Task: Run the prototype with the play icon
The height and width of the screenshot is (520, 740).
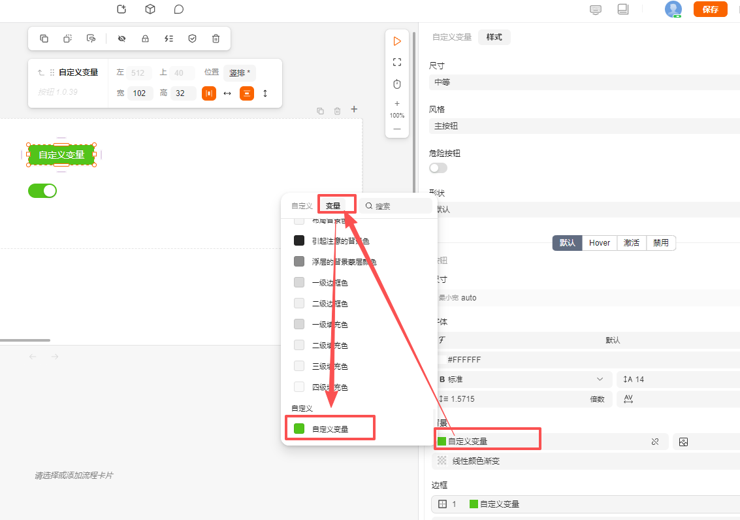Action: click(x=397, y=41)
